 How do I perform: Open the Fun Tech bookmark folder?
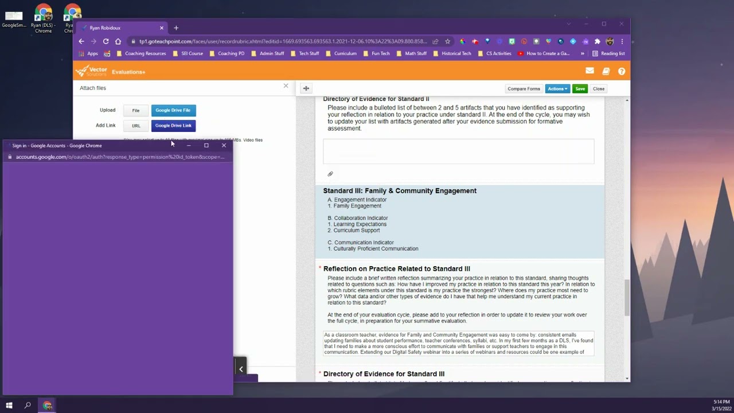click(377, 53)
